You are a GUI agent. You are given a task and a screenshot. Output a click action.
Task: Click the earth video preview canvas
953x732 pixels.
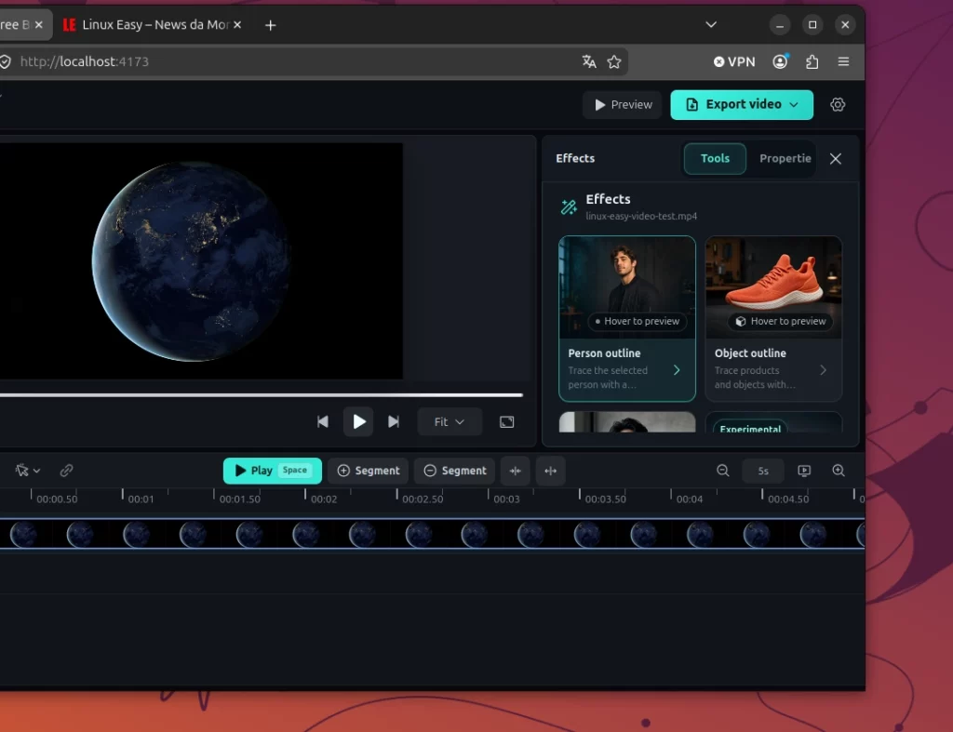tap(201, 261)
